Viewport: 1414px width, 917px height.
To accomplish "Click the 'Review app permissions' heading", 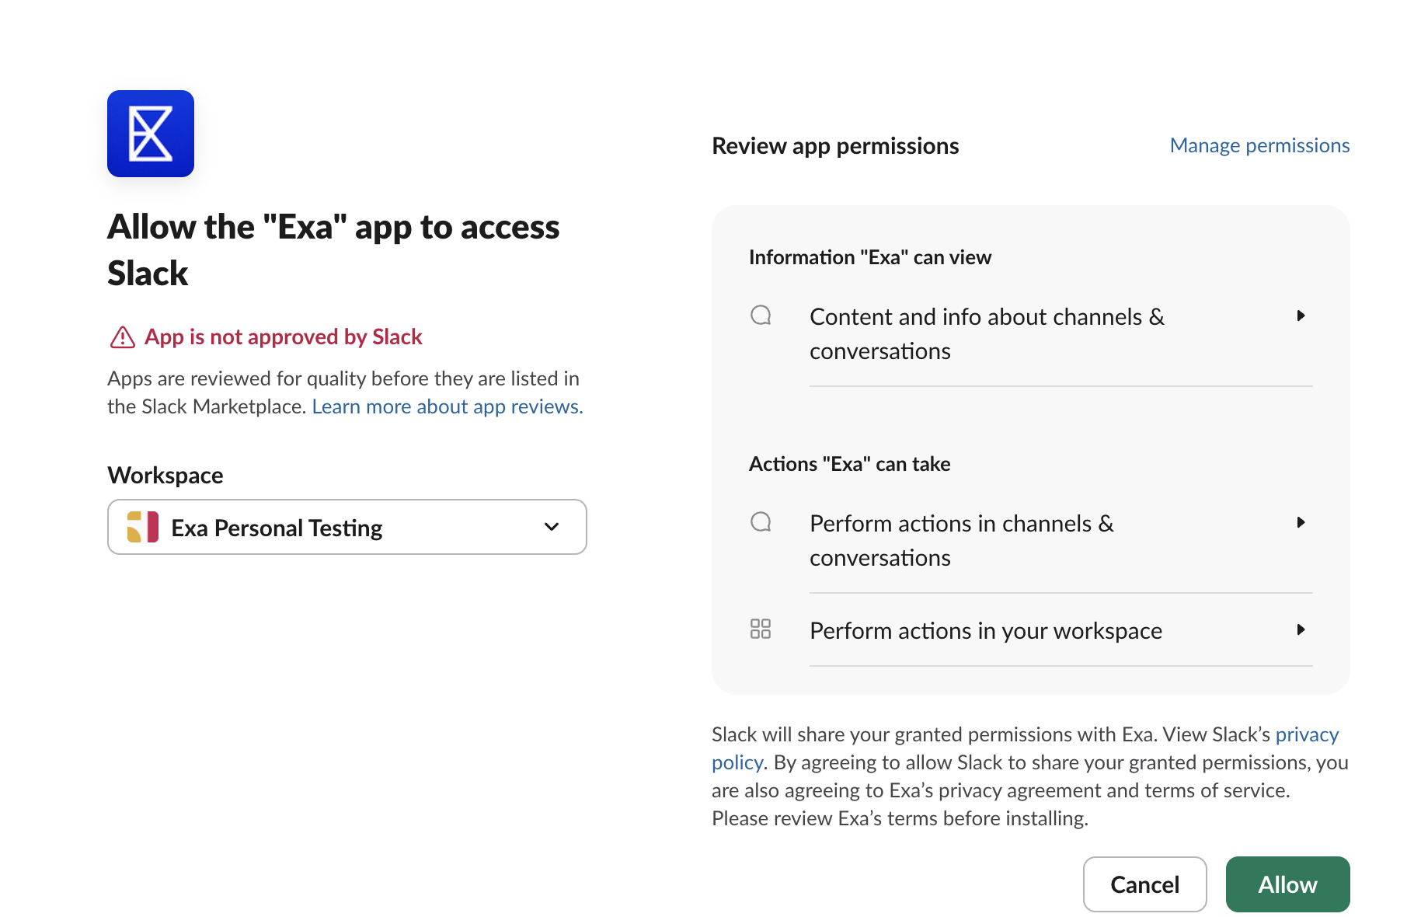I will [835, 146].
